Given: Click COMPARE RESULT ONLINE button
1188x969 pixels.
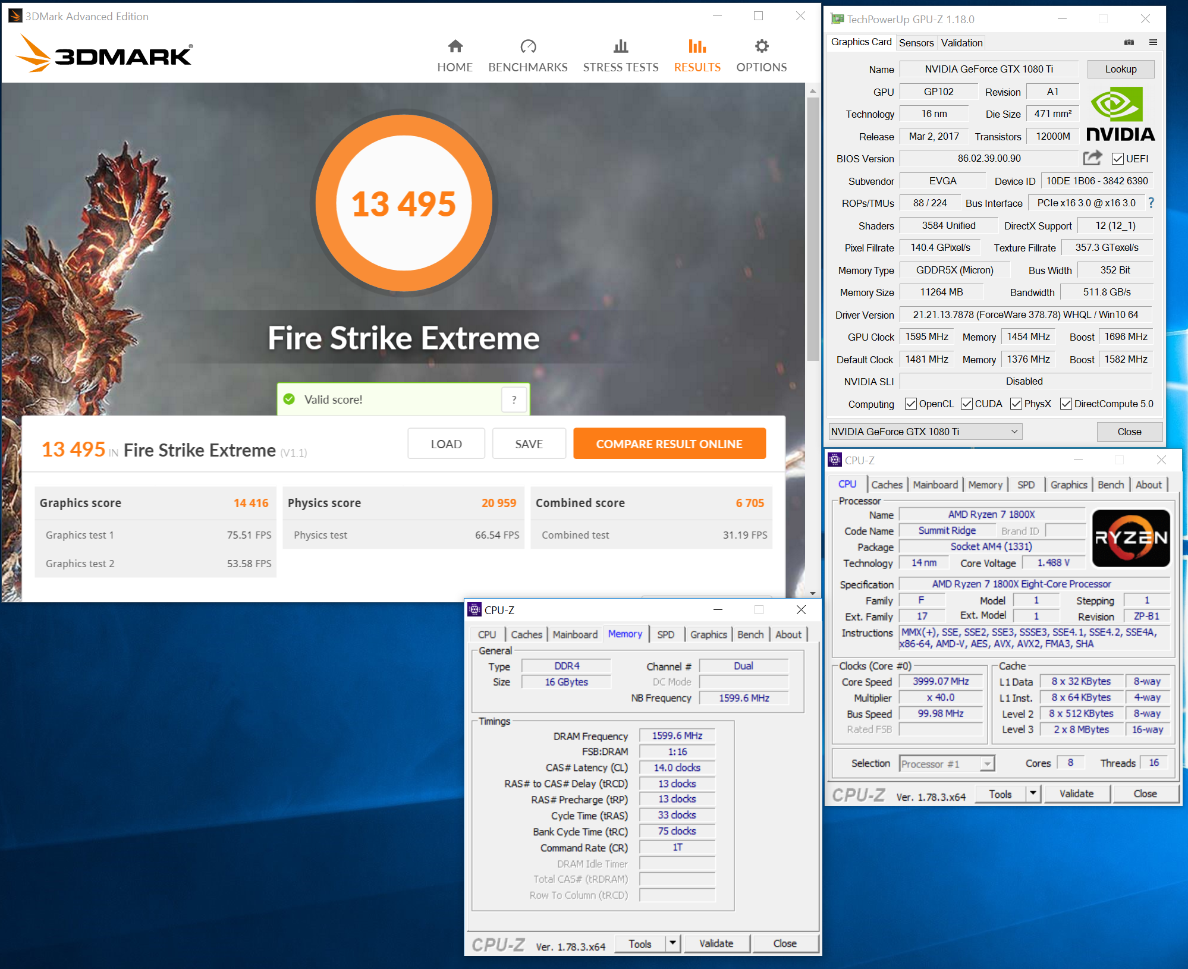Looking at the screenshot, I should [x=669, y=443].
